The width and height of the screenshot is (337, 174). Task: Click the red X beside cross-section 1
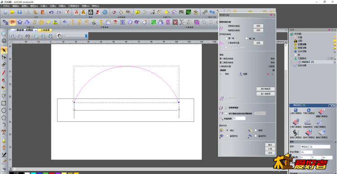coord(268,74)
